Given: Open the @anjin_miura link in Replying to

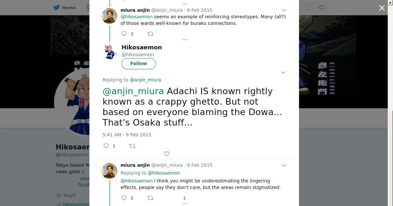Looking at the screenshot, I should pyautogui.click(x=145, y=80).
